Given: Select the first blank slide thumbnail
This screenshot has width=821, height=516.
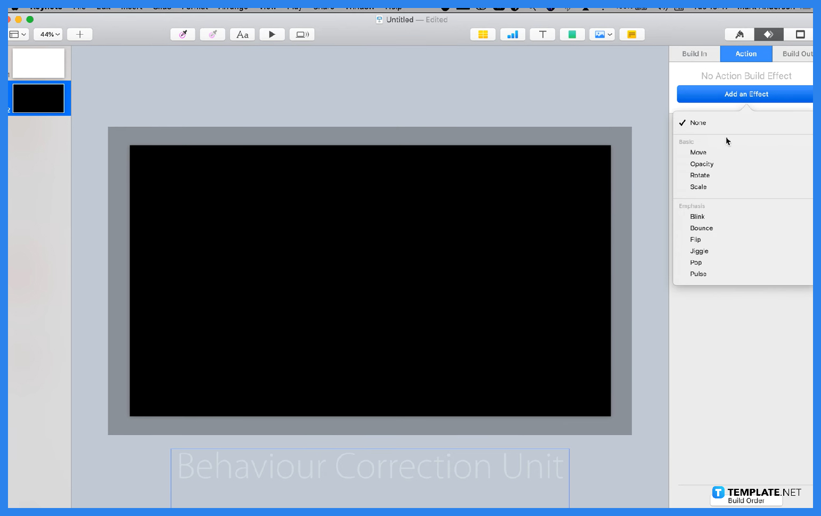Looking at the screenshot, I should coord(38,62).
